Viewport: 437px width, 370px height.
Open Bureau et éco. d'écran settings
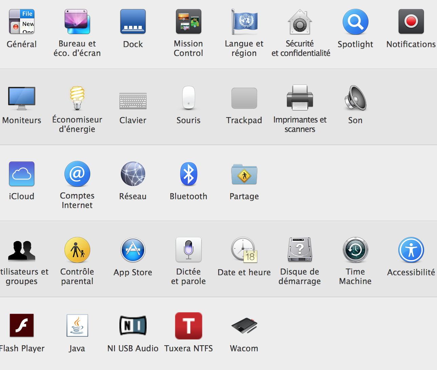(x=77, y=22)
